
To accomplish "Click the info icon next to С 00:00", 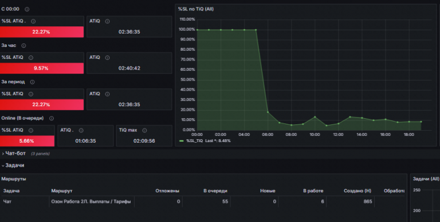I will pos(27,9).
